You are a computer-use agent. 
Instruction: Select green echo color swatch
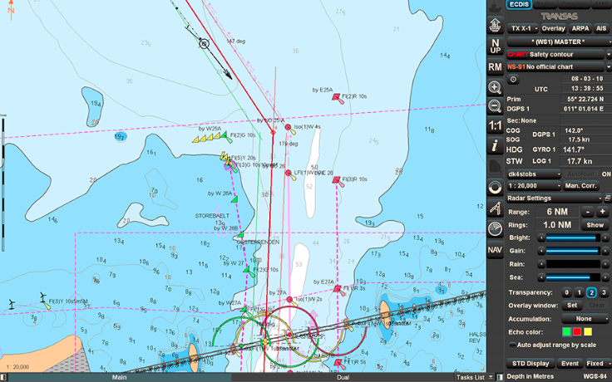click(566, 332)
